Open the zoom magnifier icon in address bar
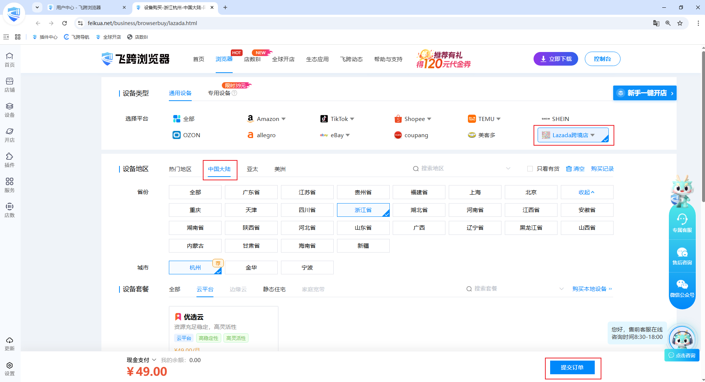The image size is (705, 382). click(x=668, y=23)
